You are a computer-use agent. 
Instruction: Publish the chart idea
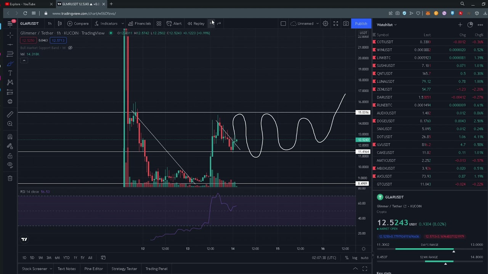coord(361,24)
